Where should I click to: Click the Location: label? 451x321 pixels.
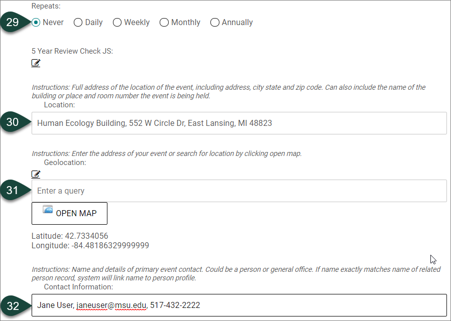coord(59,105)
